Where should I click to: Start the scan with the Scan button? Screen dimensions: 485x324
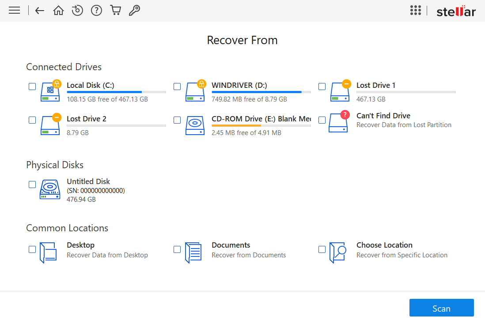(441, 308)
